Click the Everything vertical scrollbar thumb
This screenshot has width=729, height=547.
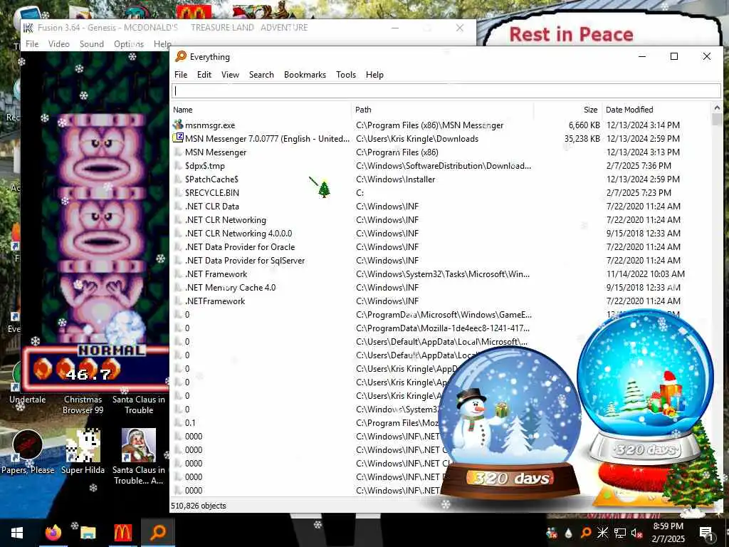coord(716,120)
